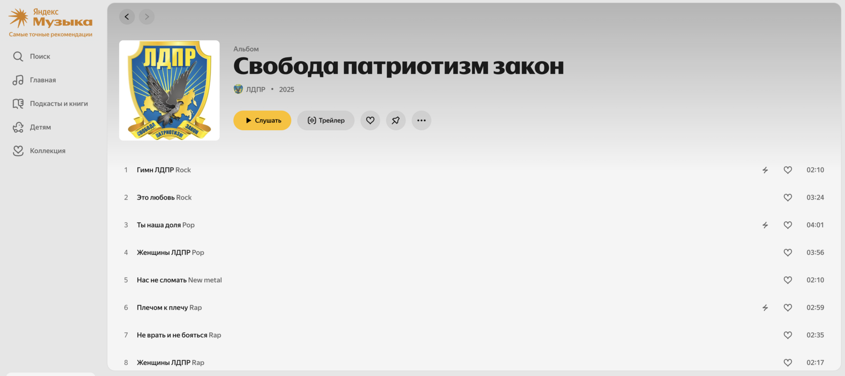Viewport: 845px width, 376px height.
Task: Like track Не врать и не бояться Rap
Action: click(788, 335)
